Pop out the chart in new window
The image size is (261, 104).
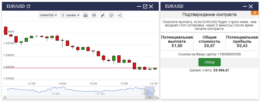145,6
